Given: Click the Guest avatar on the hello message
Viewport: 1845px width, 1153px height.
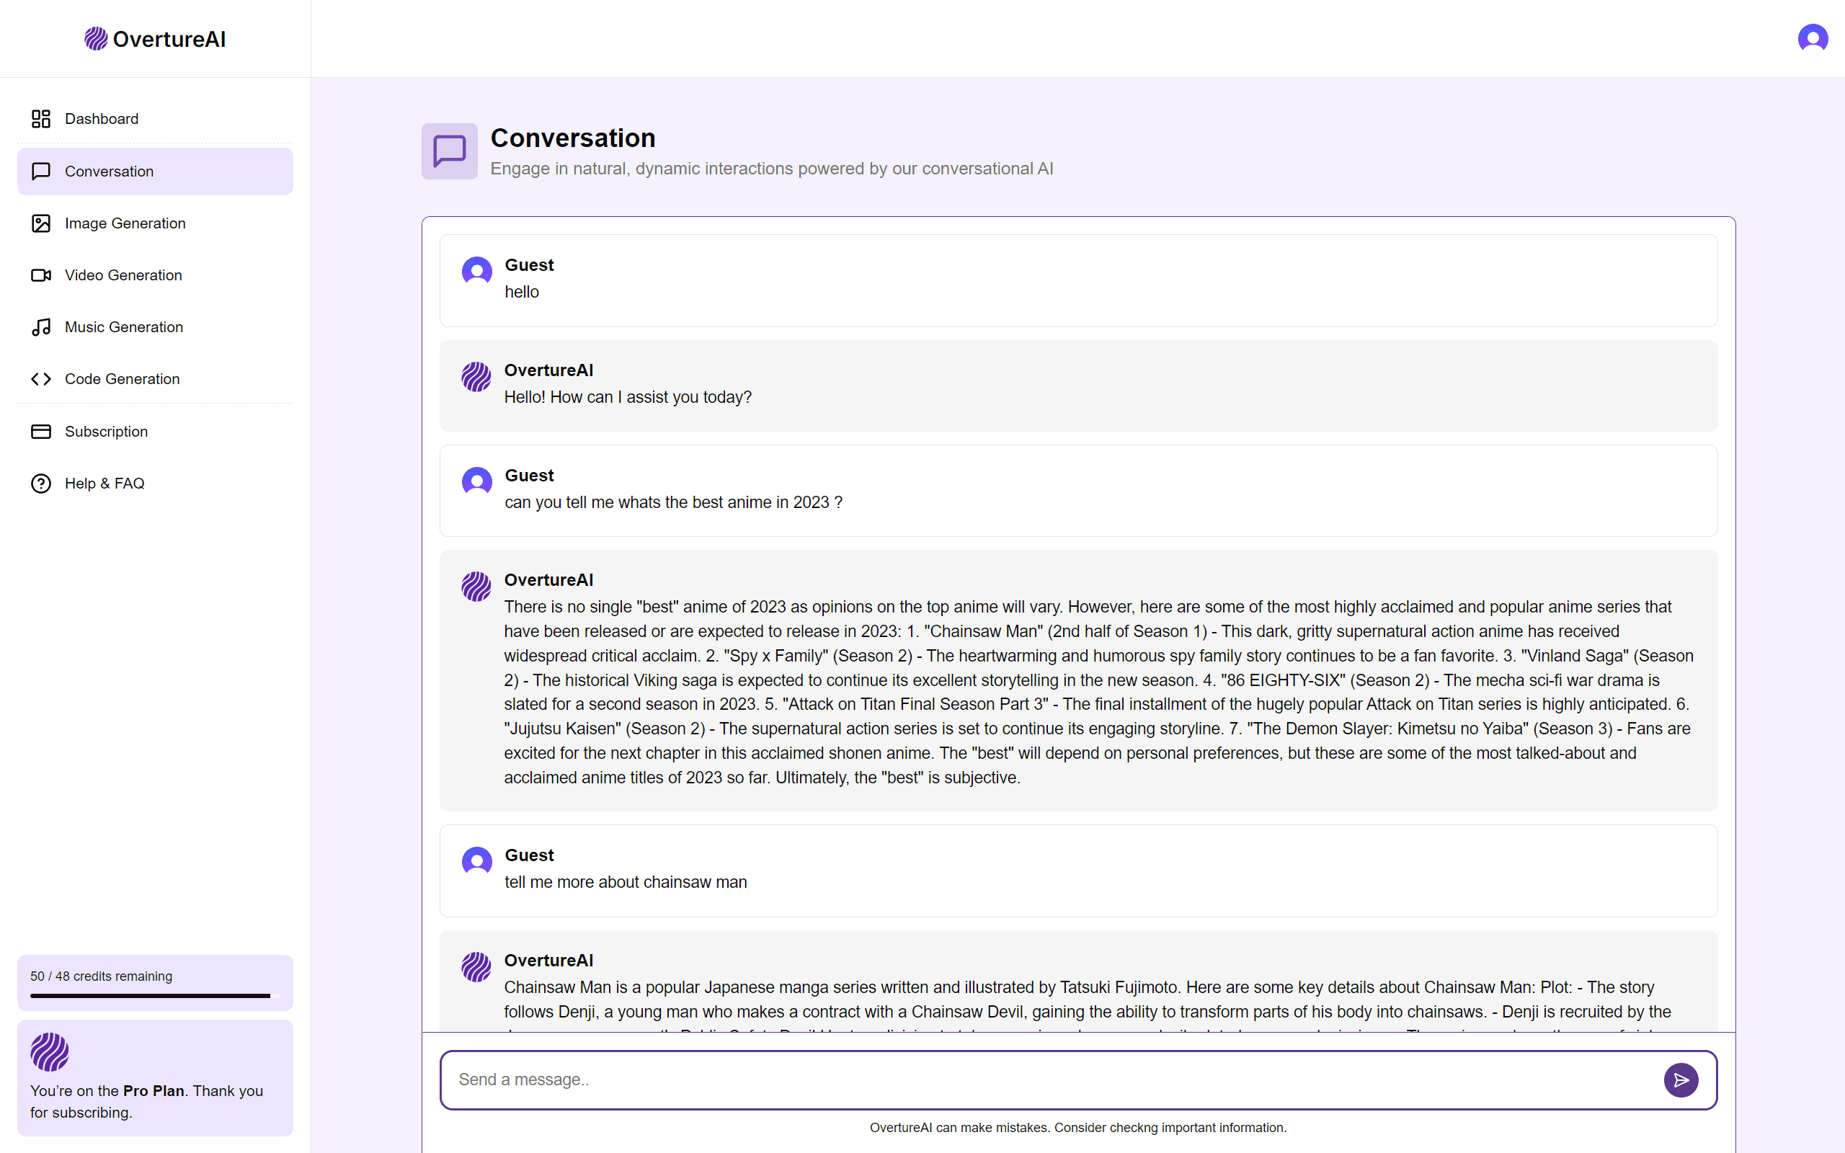Looking at the screenshot, I should click(x=477, y=271).
